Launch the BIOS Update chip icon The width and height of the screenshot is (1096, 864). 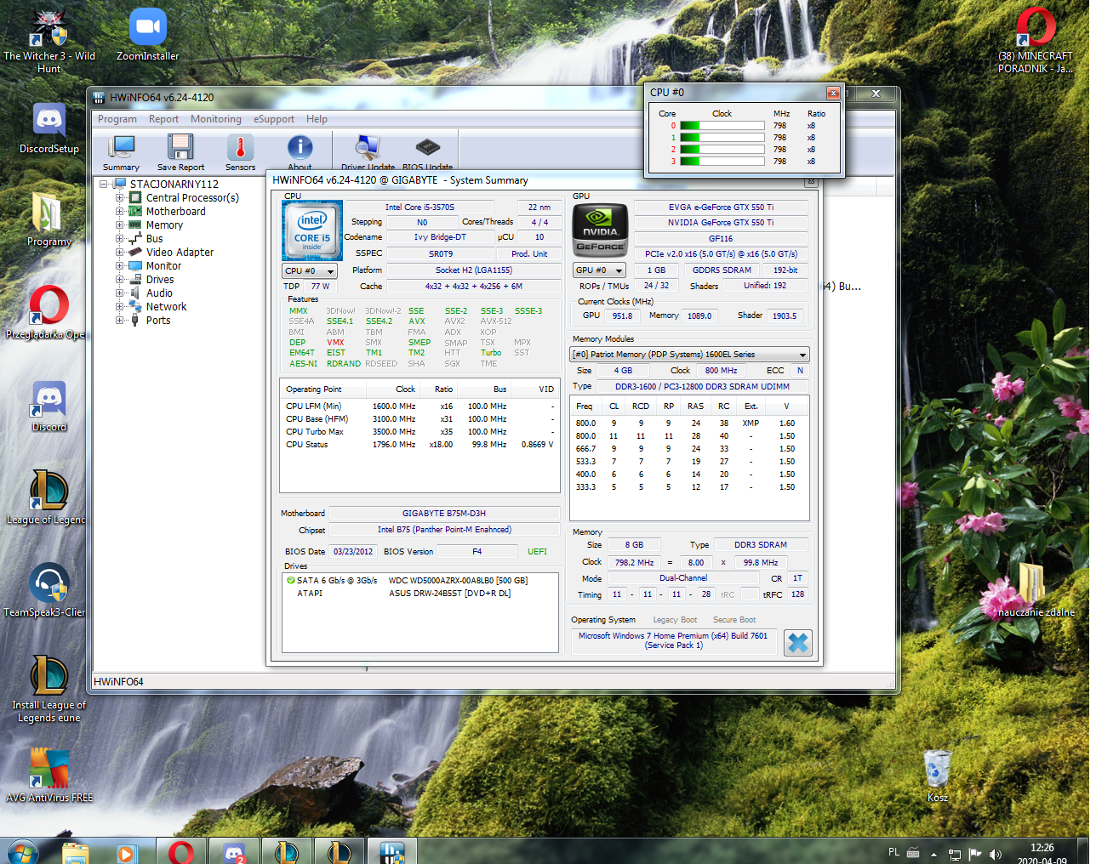427,153
